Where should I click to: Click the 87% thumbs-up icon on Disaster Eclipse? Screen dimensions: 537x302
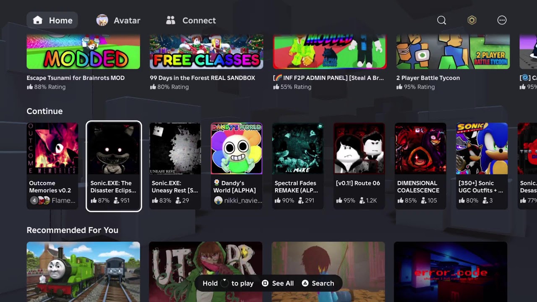pos(94,200)
